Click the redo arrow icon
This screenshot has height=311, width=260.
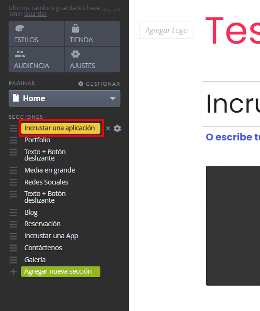117,10
